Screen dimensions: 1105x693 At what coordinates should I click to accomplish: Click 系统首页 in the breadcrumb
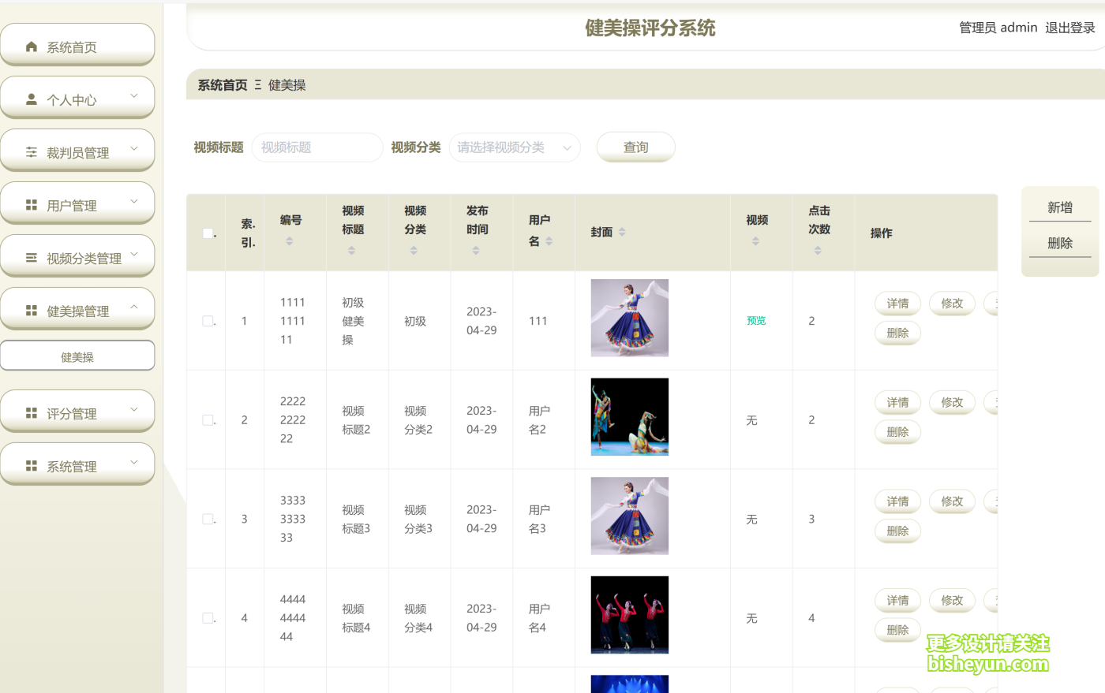[223, 85]
